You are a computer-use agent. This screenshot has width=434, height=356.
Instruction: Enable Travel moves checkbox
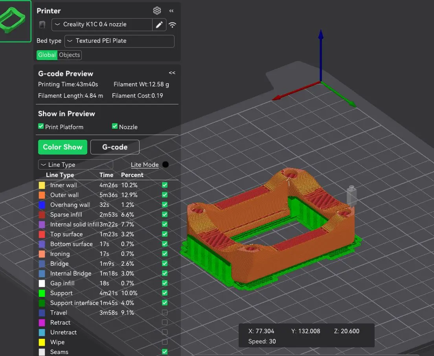165,312
